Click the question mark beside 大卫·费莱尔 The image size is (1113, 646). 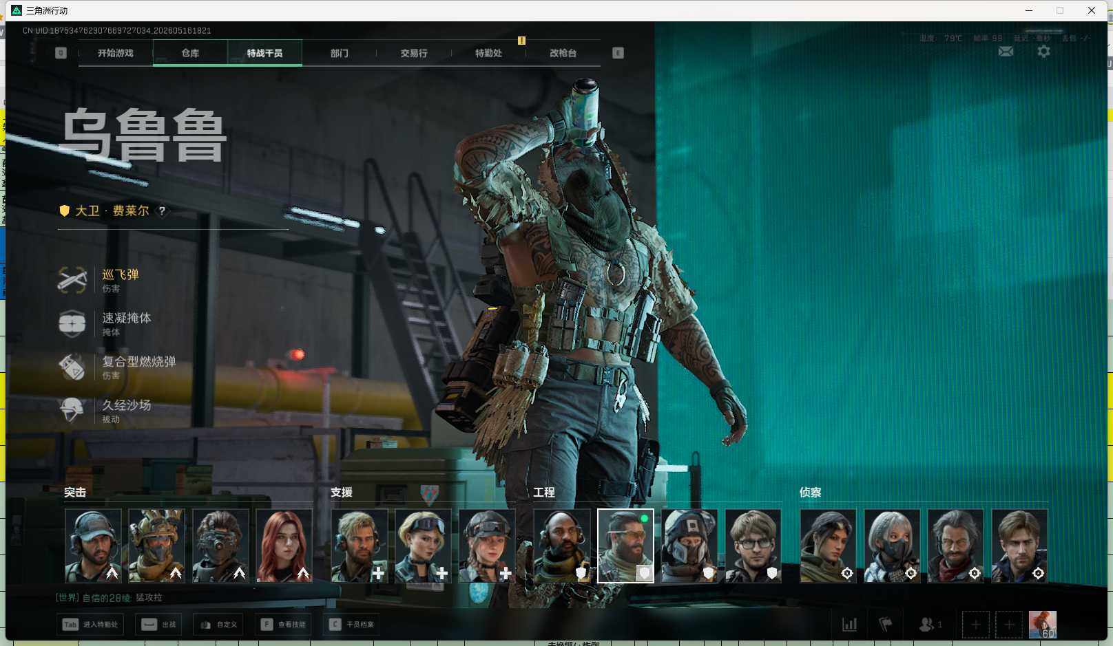[x=162, y=211]
